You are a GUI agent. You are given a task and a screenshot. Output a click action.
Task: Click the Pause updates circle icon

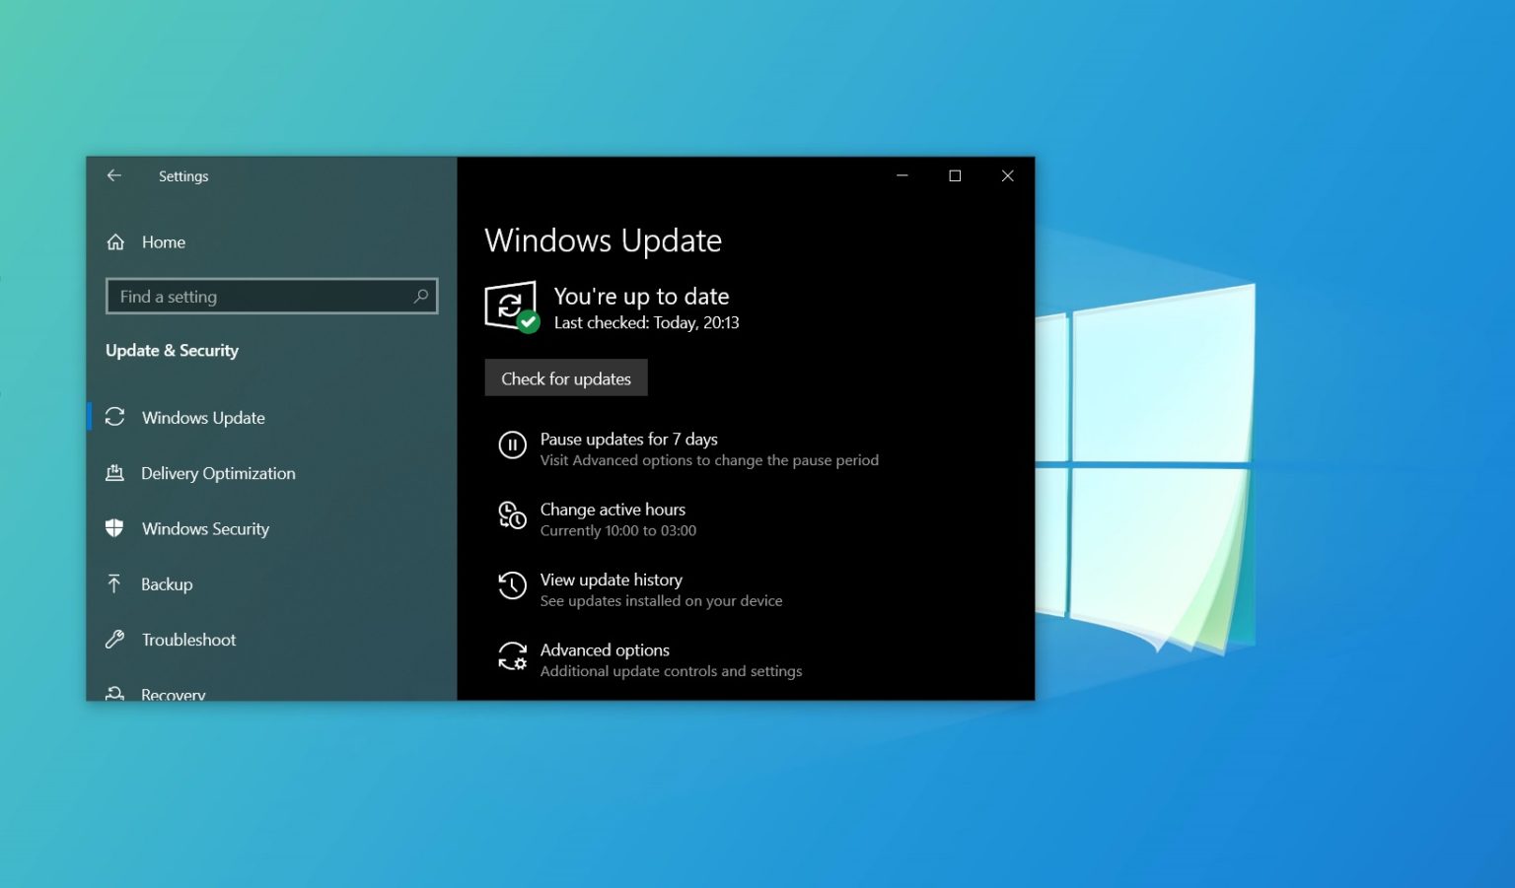(x=512, y=445)
